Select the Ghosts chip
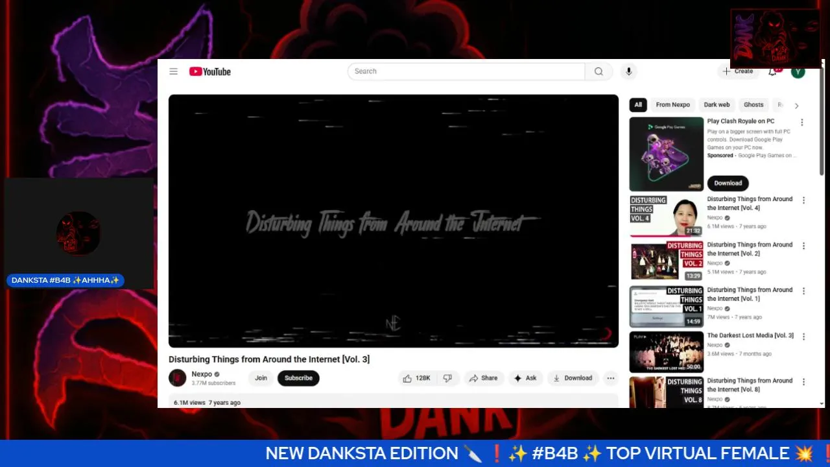Viewport: 830px width, 467px height. click(x=753, y=105)
